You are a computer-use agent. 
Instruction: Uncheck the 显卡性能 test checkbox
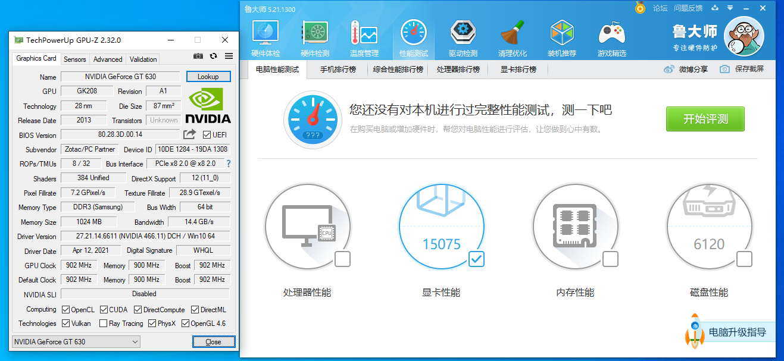click(x=476, y=259)
